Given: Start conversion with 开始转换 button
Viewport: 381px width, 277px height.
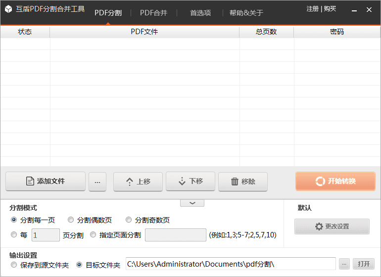Looking at the screenshot, I should coord(335,182).
